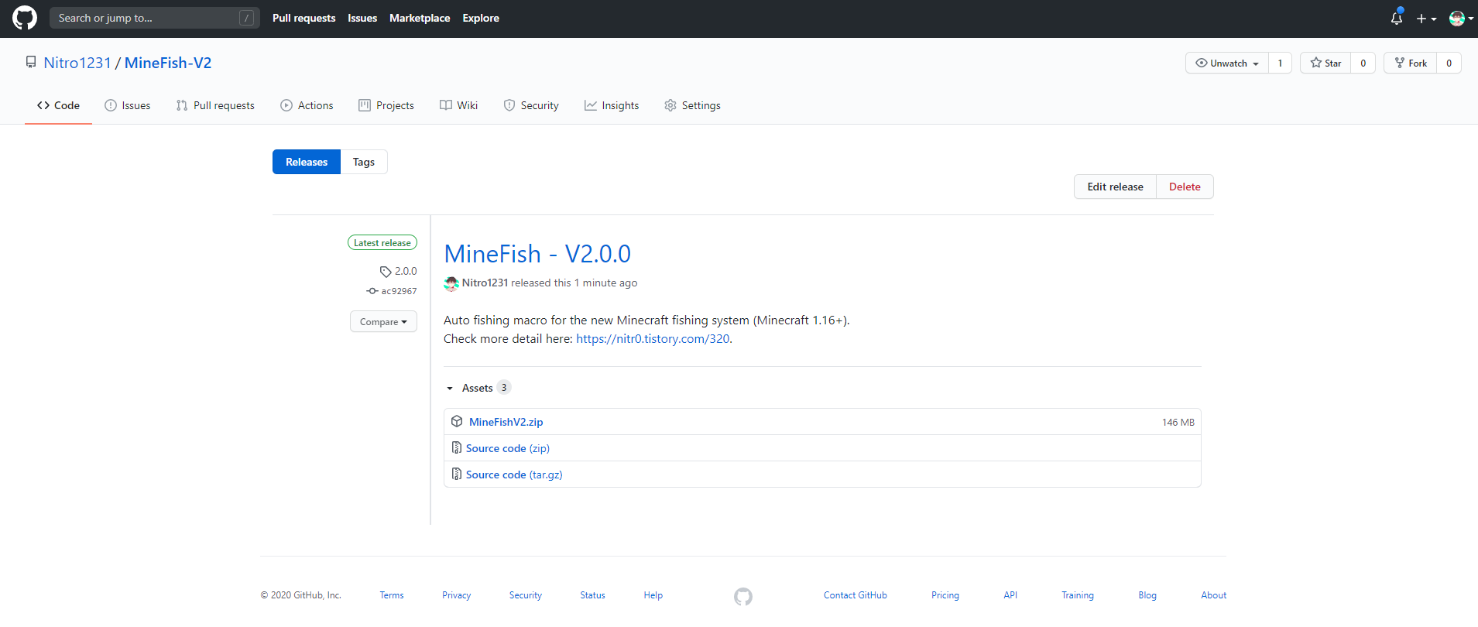Click the Latest release badge
Viewport: 1478px width, 627px height.
[x=382, y=242]
